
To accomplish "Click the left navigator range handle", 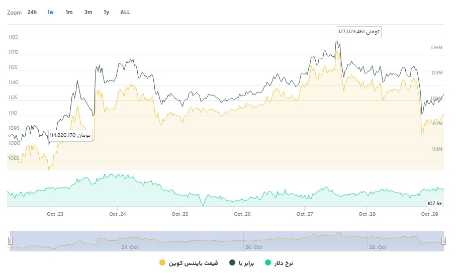I will 10,241.
